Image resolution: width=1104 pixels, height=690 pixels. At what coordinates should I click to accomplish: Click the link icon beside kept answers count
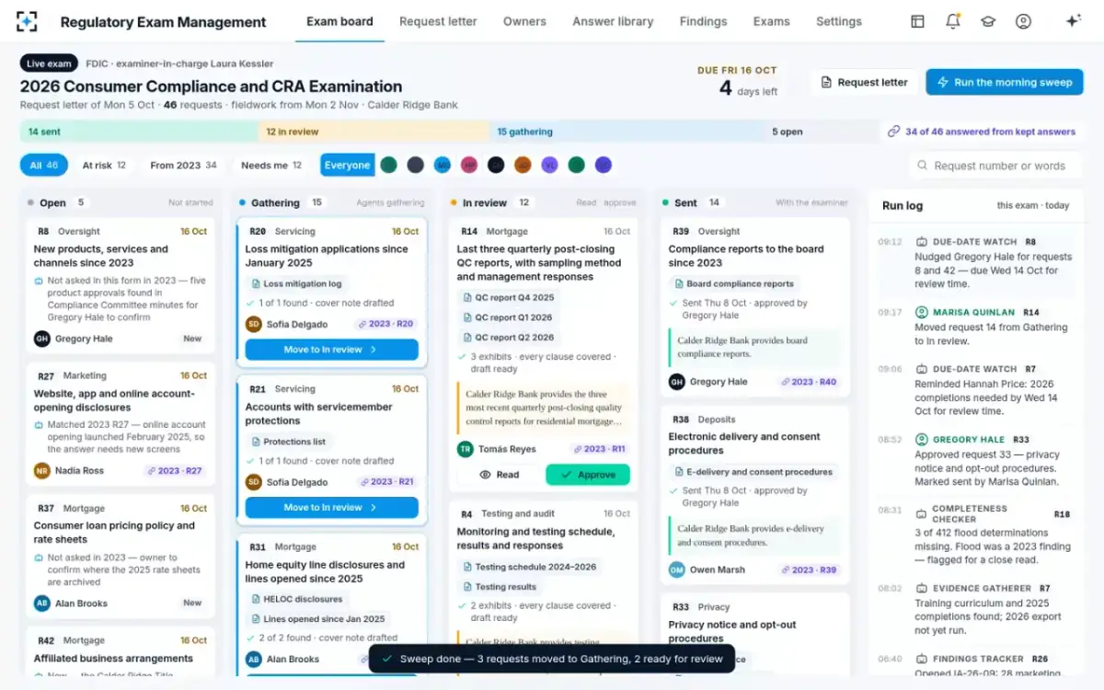pyautogui.click(x=893, y=132)
